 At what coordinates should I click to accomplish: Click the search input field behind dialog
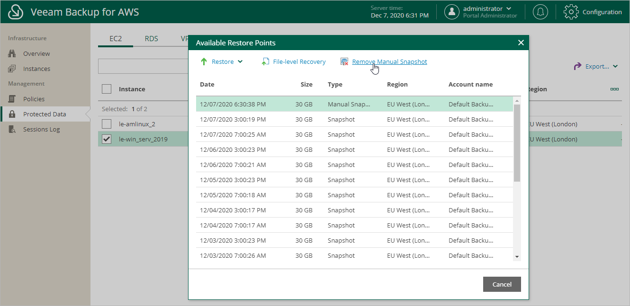pyautogui.click(x=143, y=66)
